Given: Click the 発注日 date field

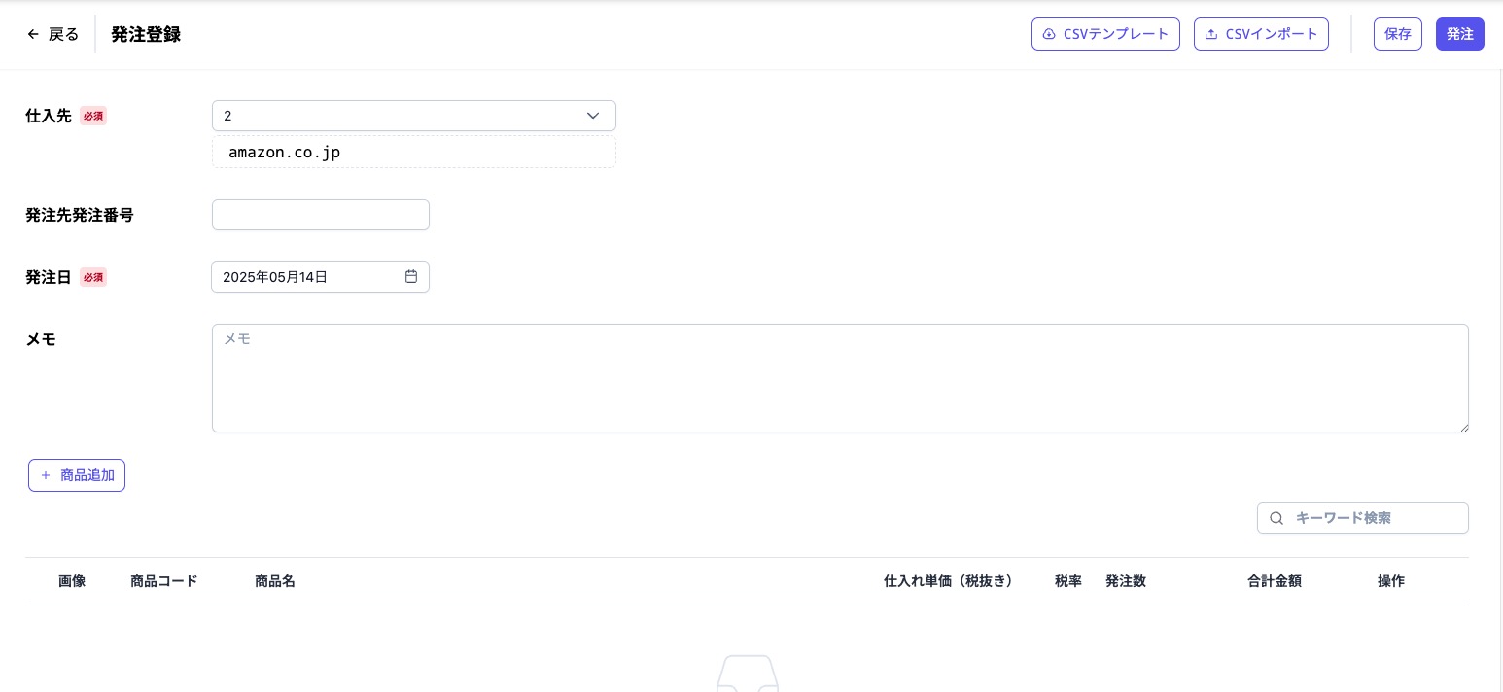Looking at the screenshot, I should point(306,277).
